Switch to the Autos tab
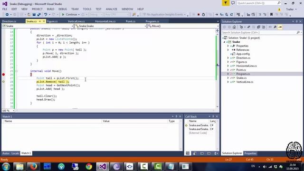 click(x=6, y=153)
